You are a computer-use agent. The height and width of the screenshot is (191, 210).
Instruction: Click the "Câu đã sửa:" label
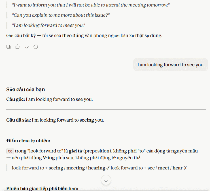pyautogui.click(x=19, y=120)
